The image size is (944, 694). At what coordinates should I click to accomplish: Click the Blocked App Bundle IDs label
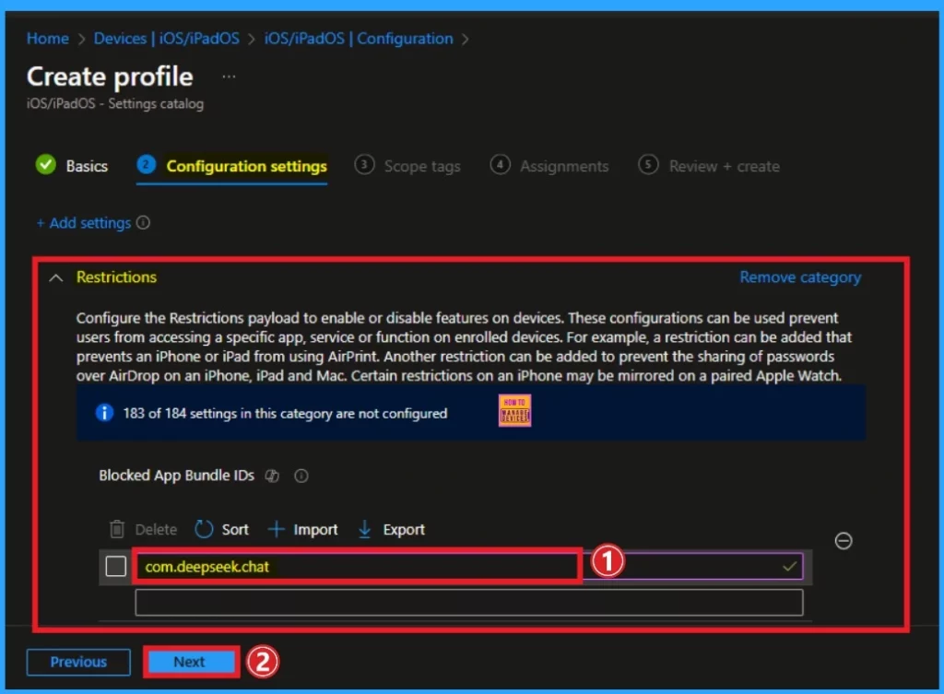pyautogui.click(x=176, y=476)
